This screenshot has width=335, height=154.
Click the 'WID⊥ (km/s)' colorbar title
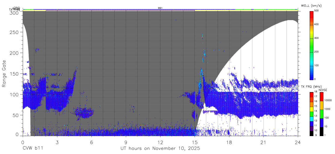pos(312,6)
